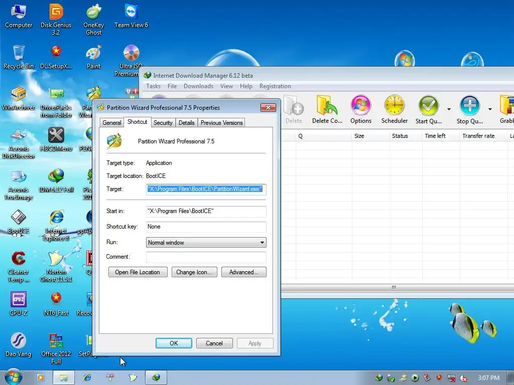This screenshot has width=514, height=385.
Task: Click Start Queue in IDM toolbar
Action: pyautogui.click(x=429, y=110)
